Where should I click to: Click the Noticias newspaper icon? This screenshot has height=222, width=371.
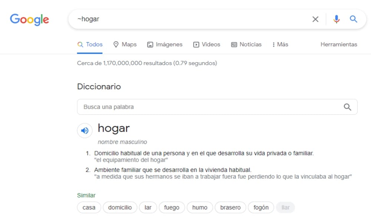pyautogui.click(x=233, y=44)
